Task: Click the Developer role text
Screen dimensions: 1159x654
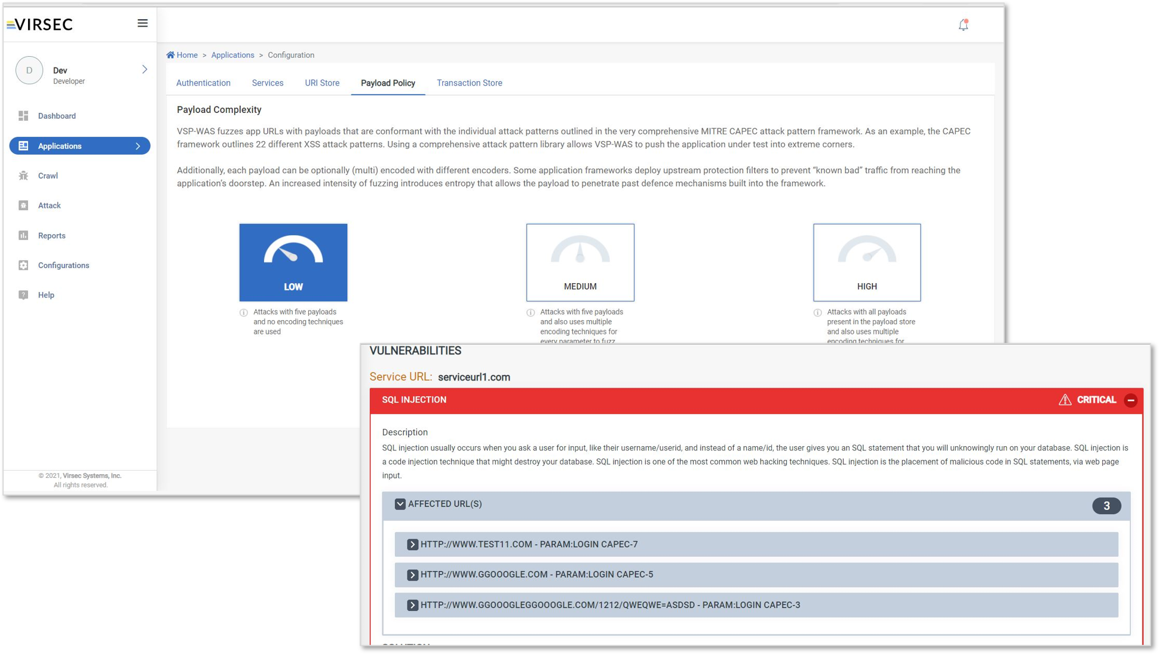Action: coord(69,81)
